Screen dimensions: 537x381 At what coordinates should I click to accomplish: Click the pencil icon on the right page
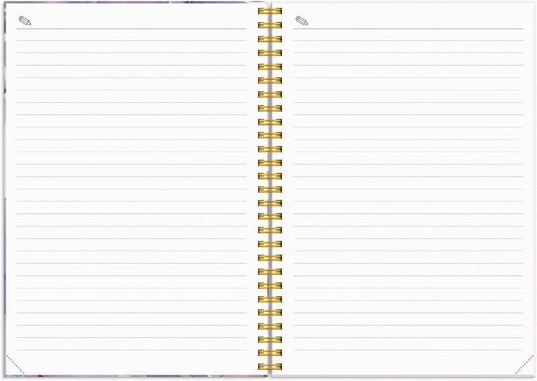[301, 21]
